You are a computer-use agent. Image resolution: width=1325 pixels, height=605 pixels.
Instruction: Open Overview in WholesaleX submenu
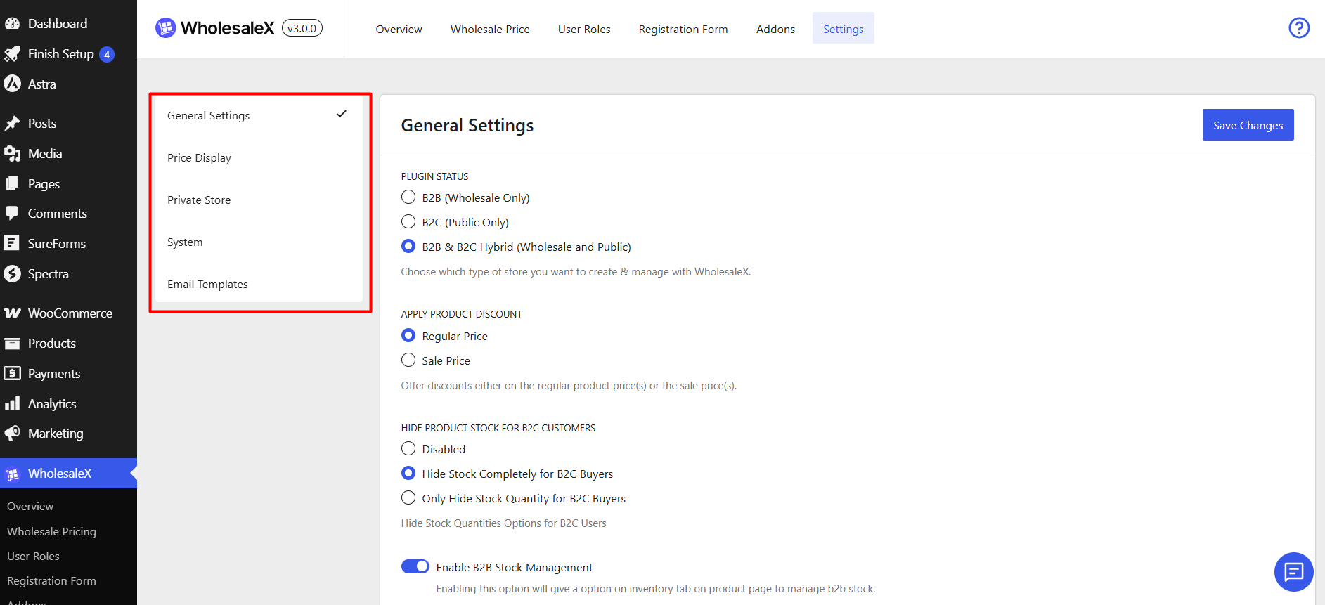click(30, 506)
